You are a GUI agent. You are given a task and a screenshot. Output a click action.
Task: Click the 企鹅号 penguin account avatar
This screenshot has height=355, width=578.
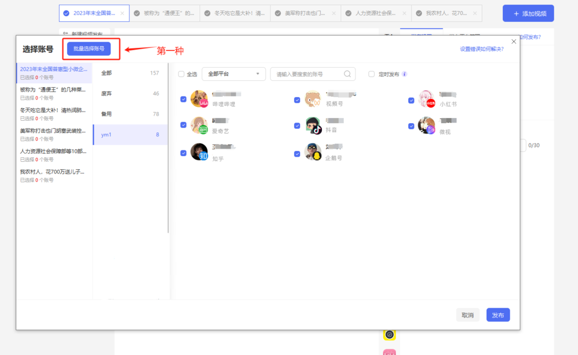313,152
